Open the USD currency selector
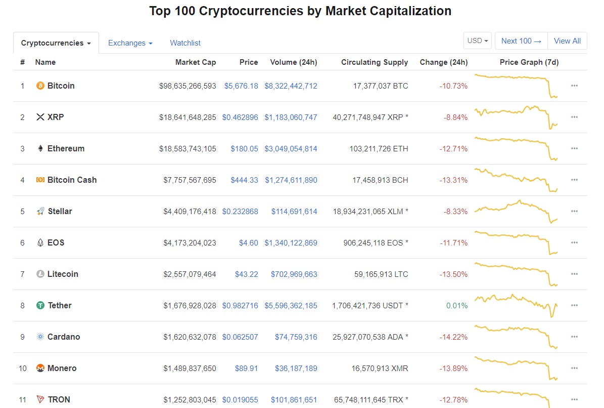Viewport: 604px width, 408px height. [x=478, y=41]
